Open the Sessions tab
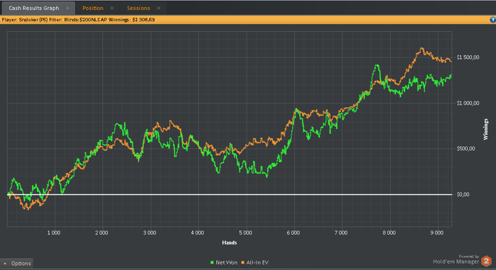The image size is (496, 270). 138,9
